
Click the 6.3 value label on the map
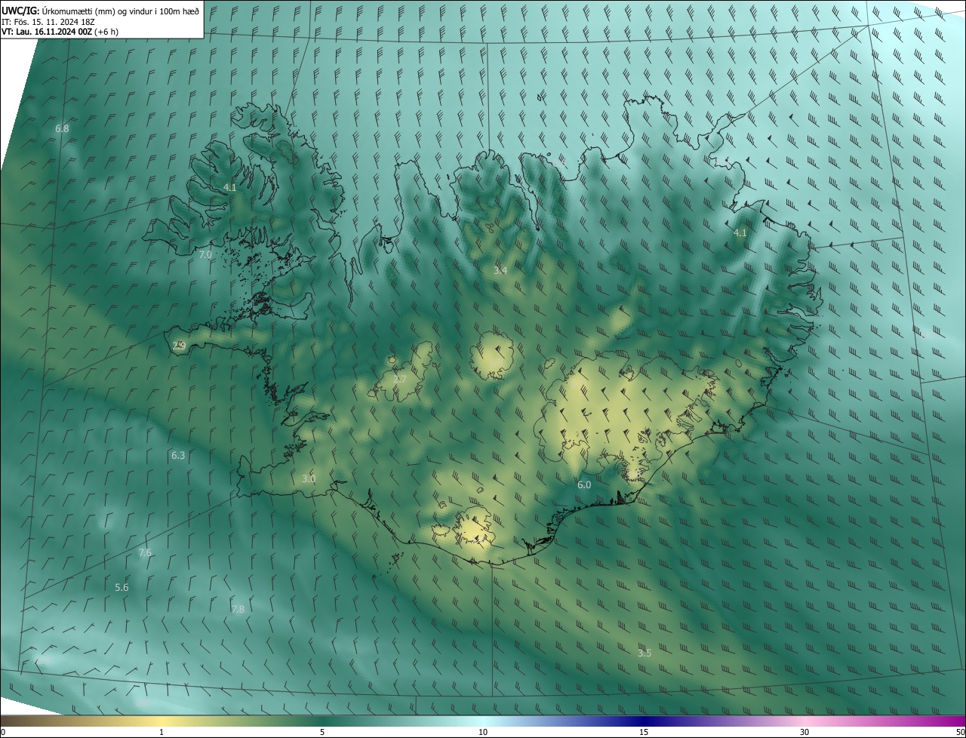point(178,456)
